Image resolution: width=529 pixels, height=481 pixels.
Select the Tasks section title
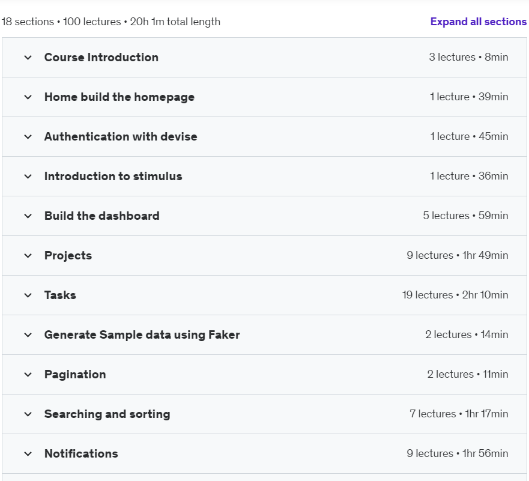61,295
